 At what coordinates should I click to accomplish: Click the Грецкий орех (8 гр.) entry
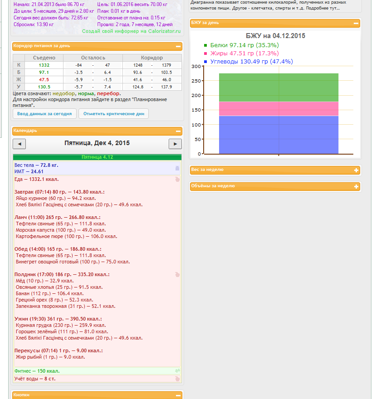[x=54, y=300]
